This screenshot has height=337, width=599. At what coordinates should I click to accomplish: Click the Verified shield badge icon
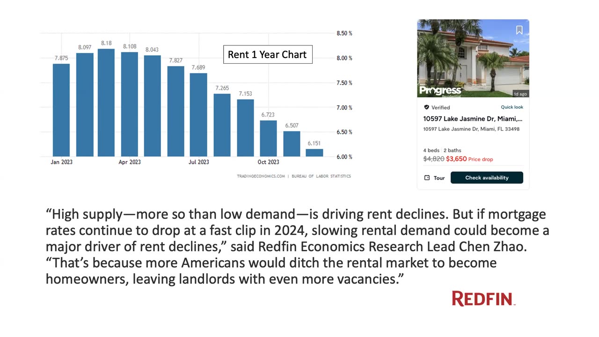[426, 107]
